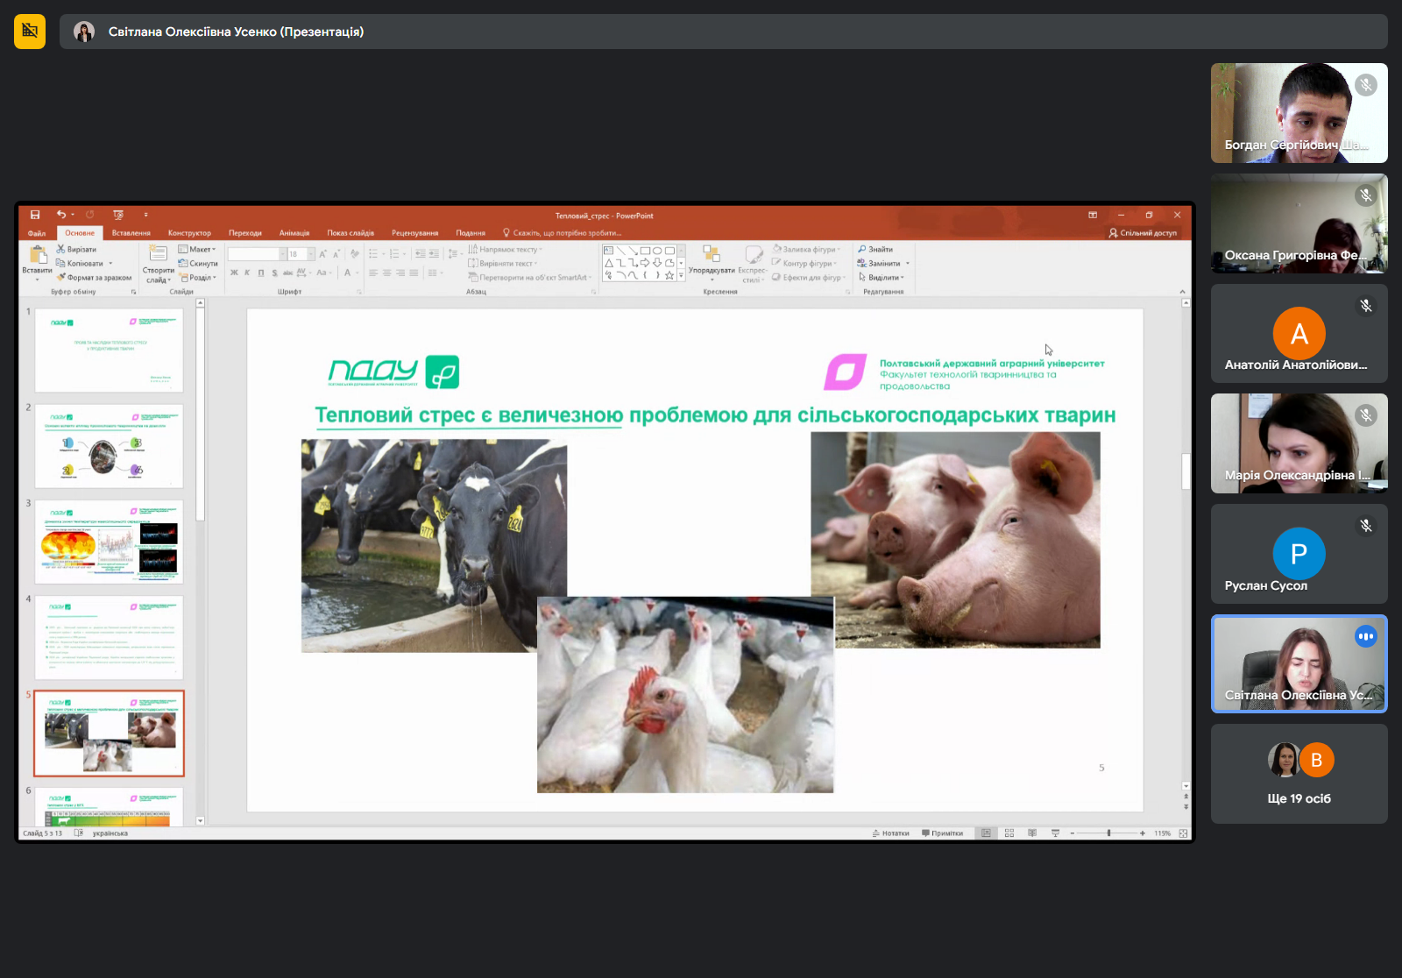Click Спільний доступ share button
Image resolution: width=1402 pixels, height=978 pixels.
point(1143,233)
